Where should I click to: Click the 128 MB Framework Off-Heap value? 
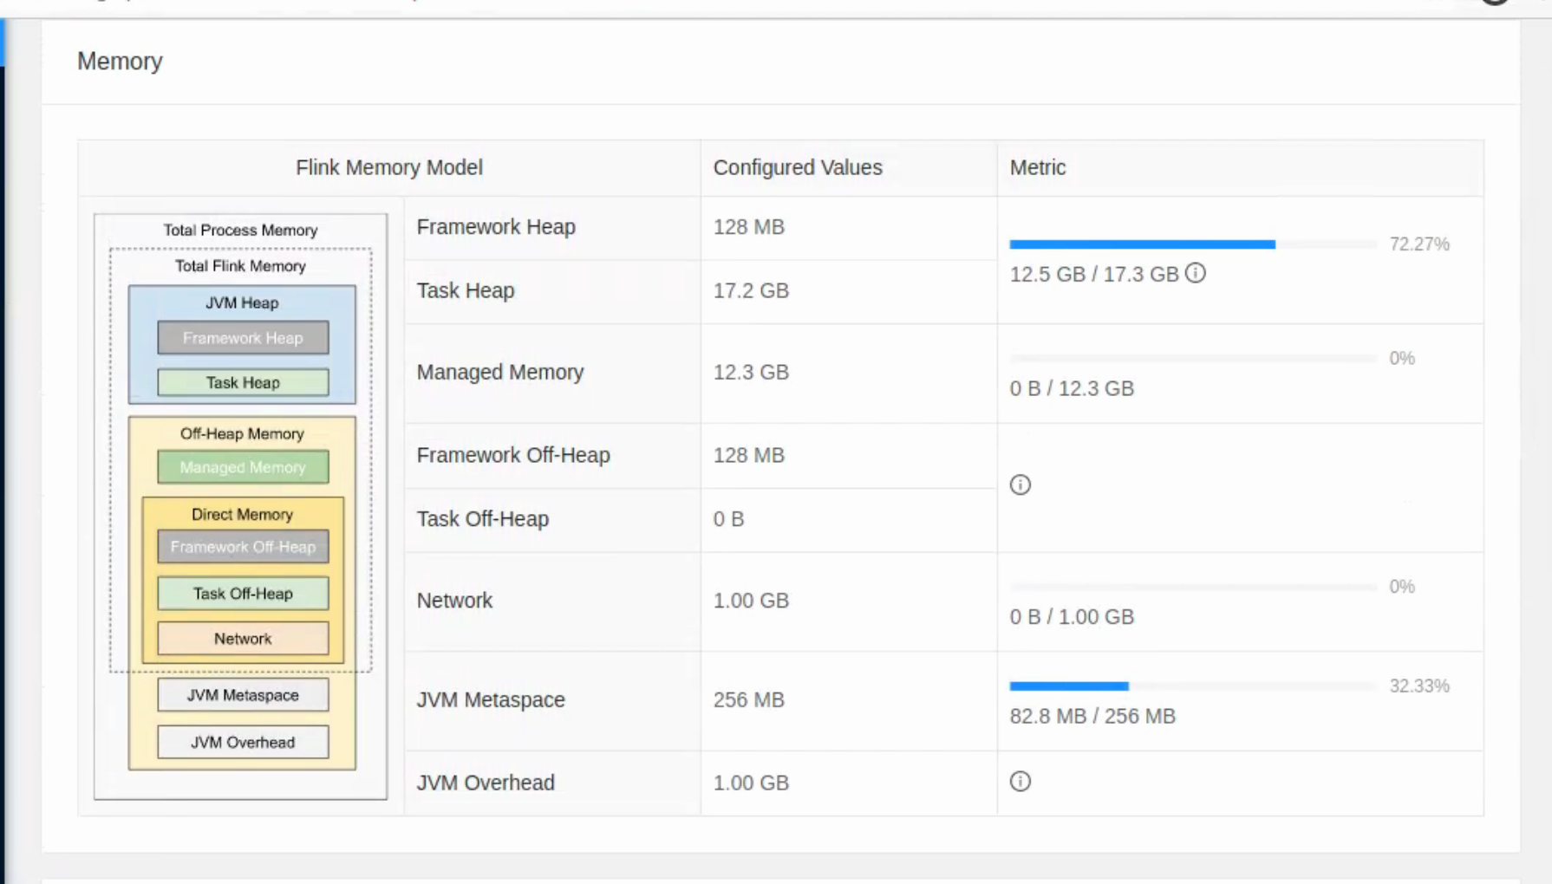pyautogui.click(x=748, y=455)
